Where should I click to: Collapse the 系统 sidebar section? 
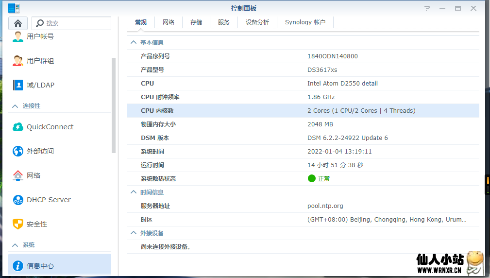[15, 245]
